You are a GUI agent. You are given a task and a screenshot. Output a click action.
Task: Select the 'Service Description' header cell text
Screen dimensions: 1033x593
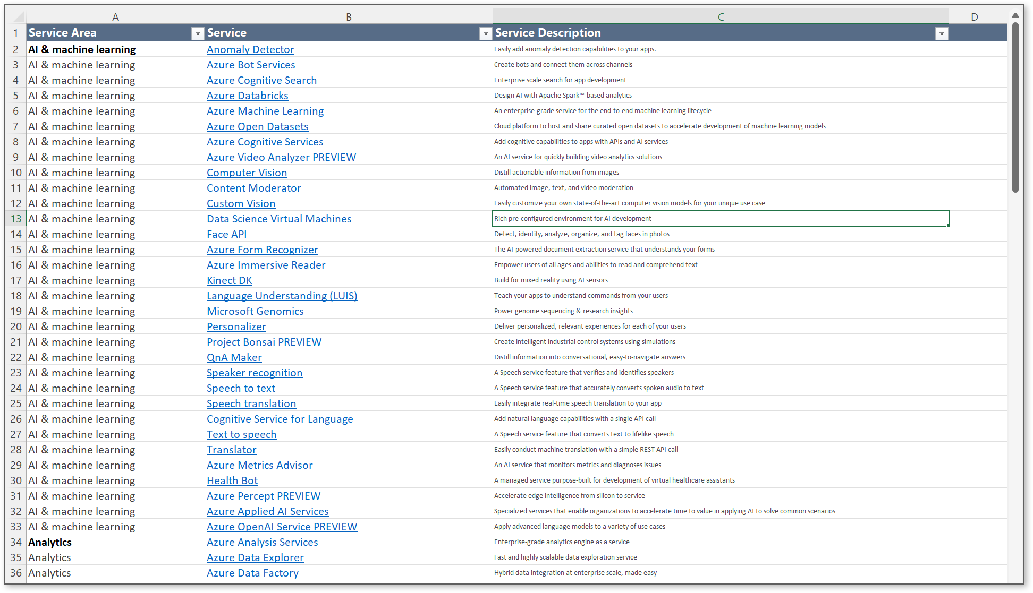tap(548, 33)
